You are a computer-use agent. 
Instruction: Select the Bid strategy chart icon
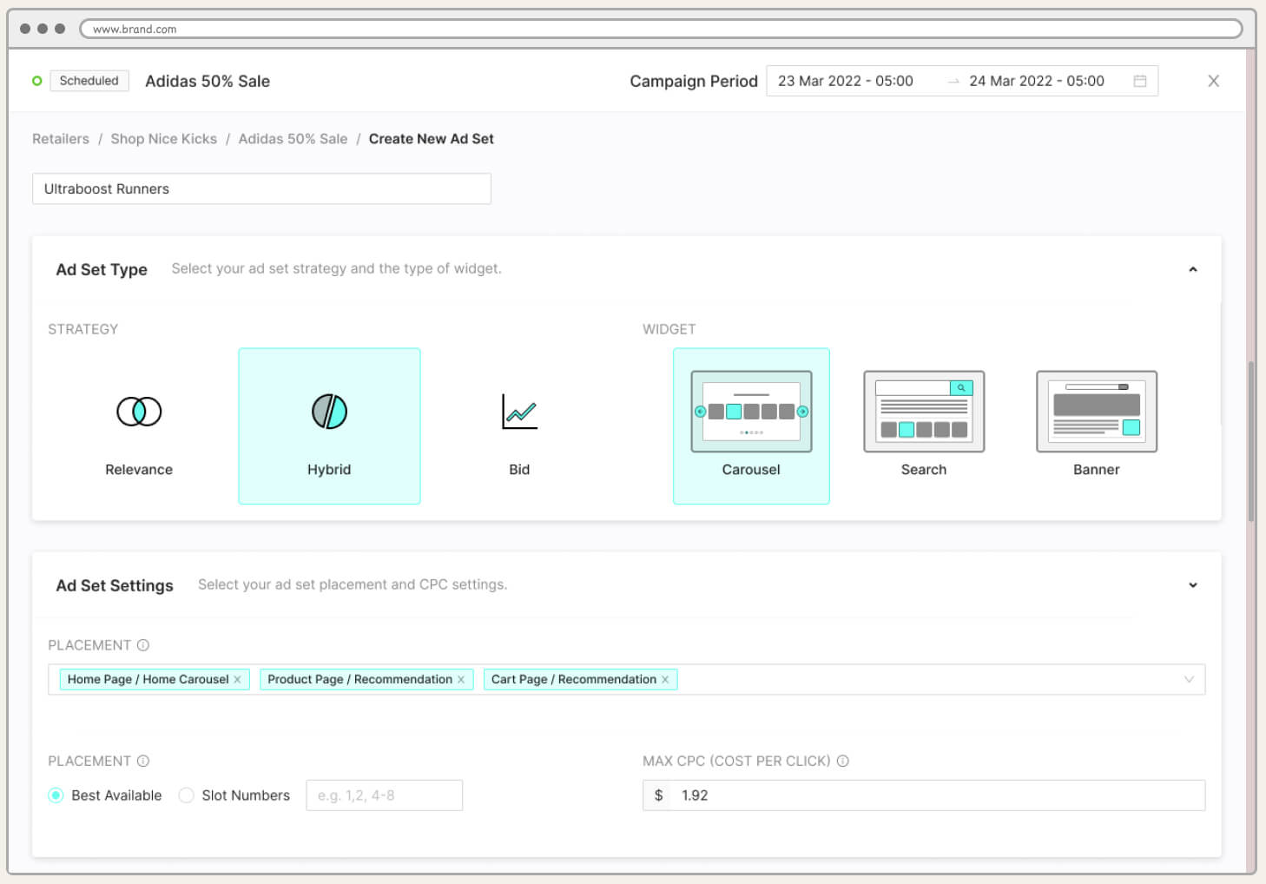coord(519,411)
